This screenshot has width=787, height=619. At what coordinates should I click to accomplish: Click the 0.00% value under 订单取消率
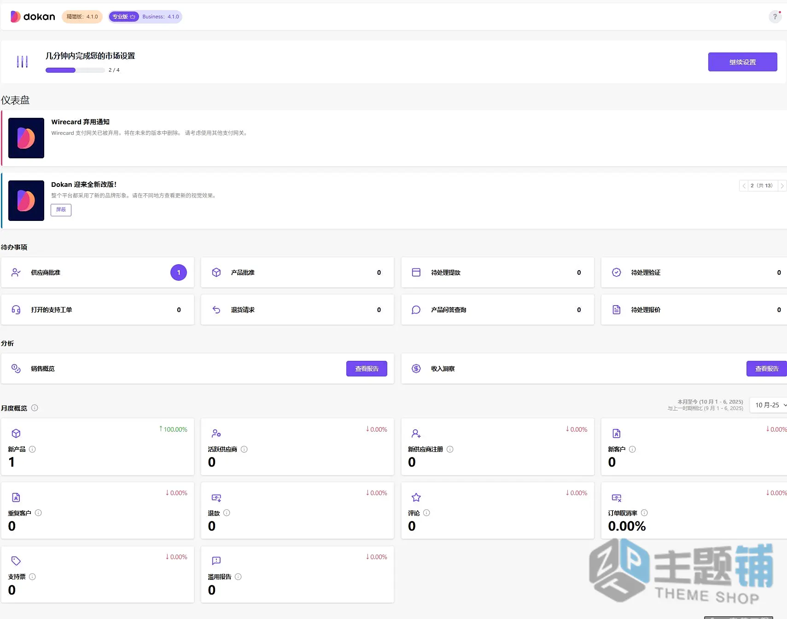click(627, 526)
